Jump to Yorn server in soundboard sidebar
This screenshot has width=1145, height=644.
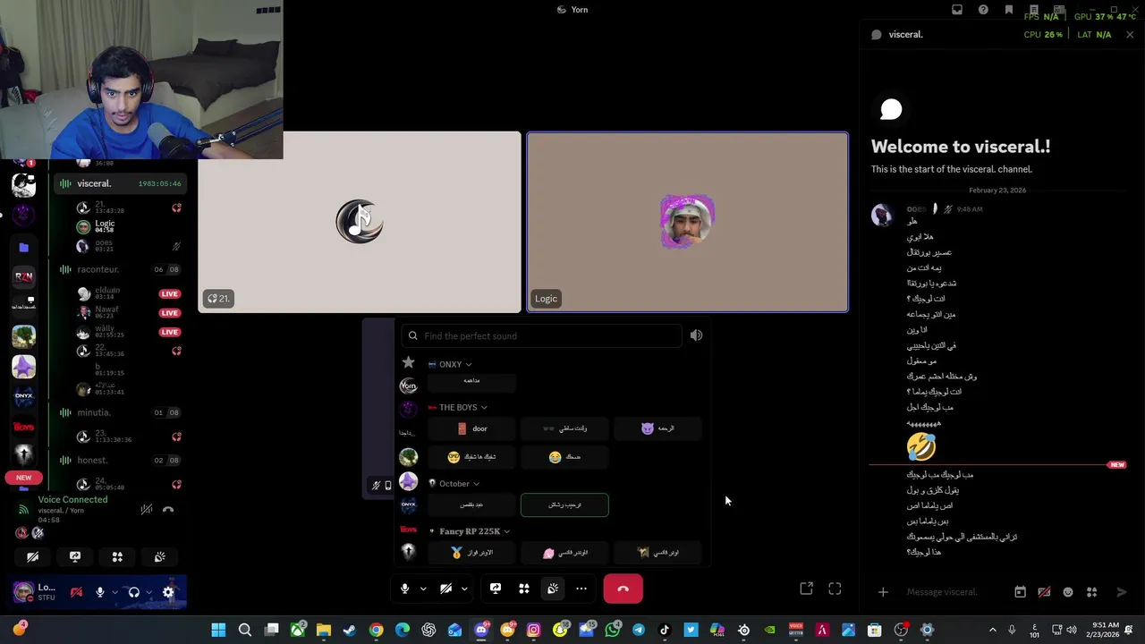pos(408,386)
